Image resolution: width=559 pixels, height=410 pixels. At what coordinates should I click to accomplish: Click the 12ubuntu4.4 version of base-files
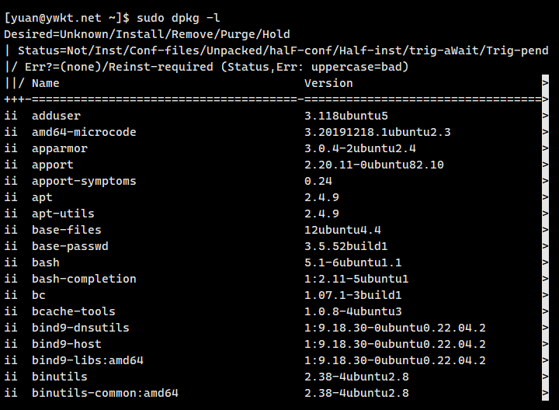[x=342, y=230]
